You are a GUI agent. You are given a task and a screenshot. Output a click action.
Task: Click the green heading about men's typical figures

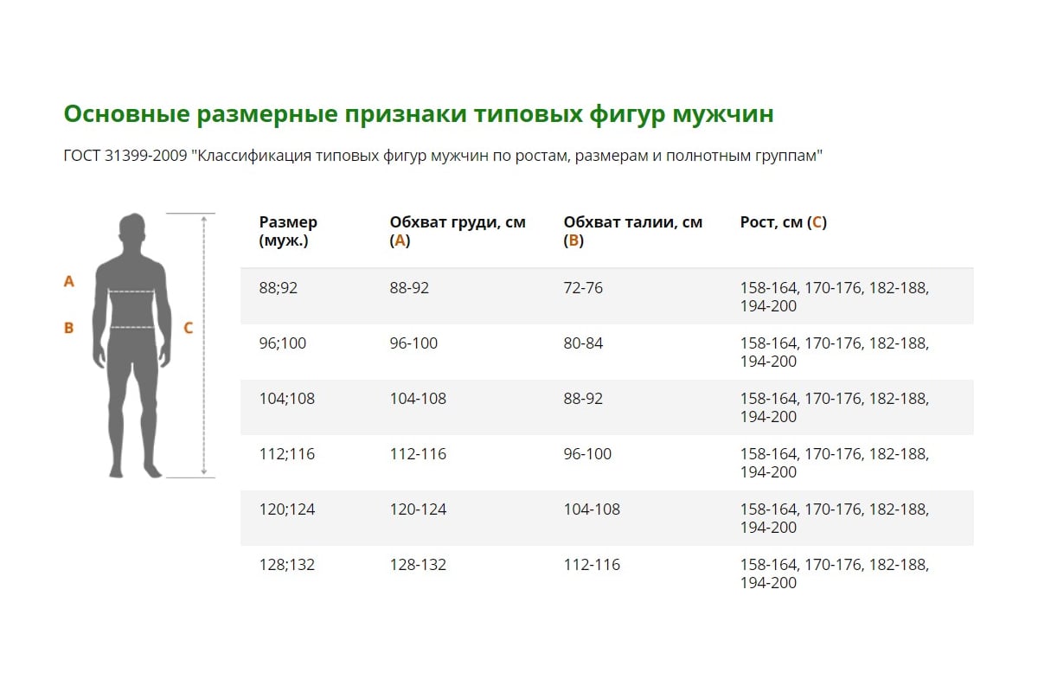[x=419, y=114]
